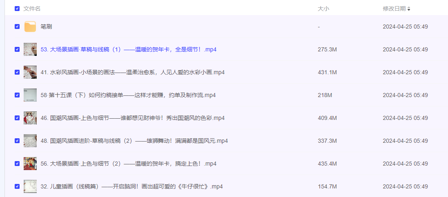This screenshot has height=197, width=448.
Task: Open the 笔刷 folder name
Action: [x=46, y=27]
